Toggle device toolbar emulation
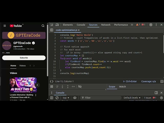Image resolution: width=164 pixels, height=123 pixels. [x=57, y=25]
